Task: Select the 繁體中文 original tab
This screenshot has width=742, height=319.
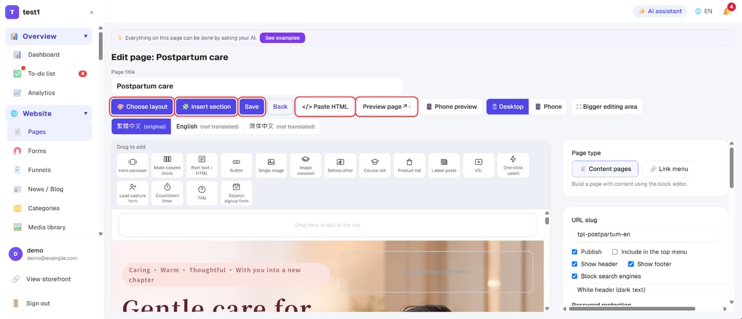Action: pyautogui.click(x=141, y=126)
